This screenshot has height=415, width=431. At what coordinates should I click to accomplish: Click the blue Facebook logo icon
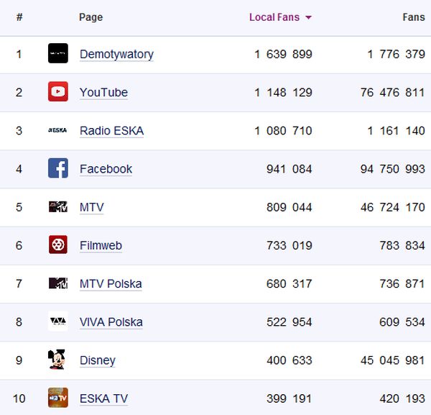[x=58, y=168]
